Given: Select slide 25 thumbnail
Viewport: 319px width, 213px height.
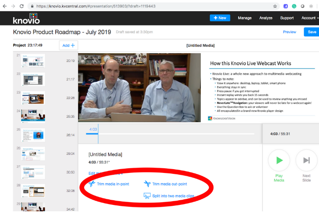Looking at the screenshot, I should (33, 135).
